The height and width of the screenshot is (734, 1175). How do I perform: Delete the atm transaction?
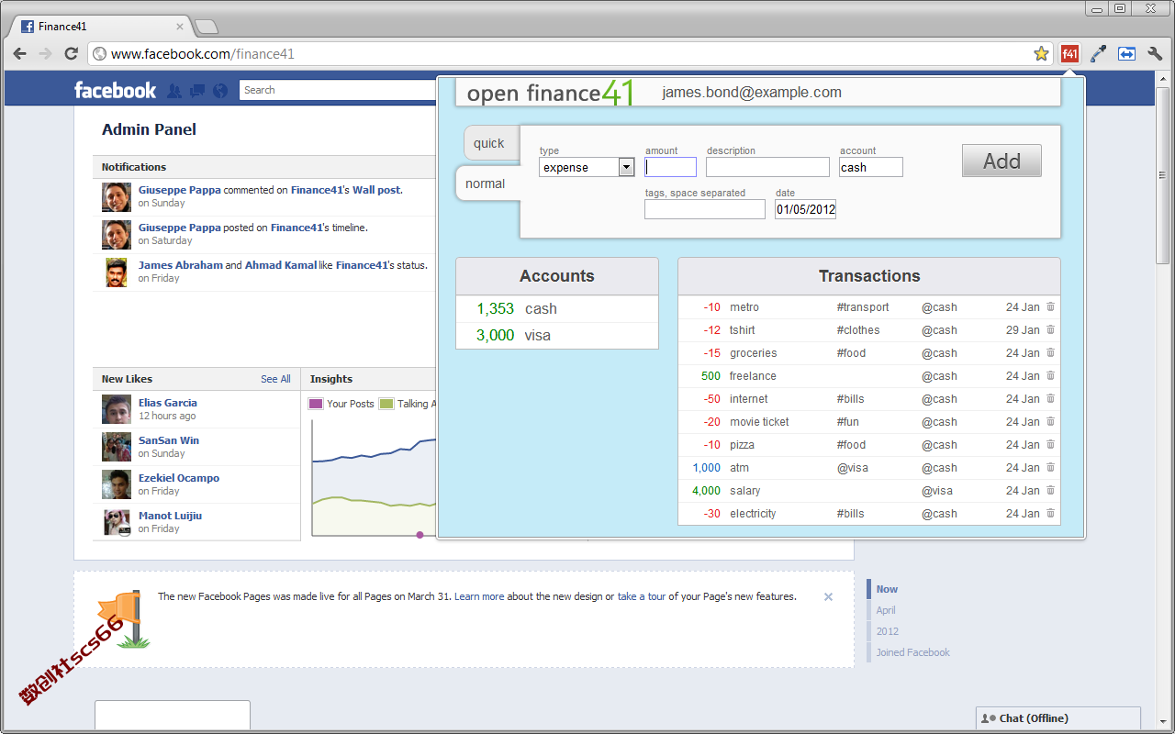tap(1050, 468)
